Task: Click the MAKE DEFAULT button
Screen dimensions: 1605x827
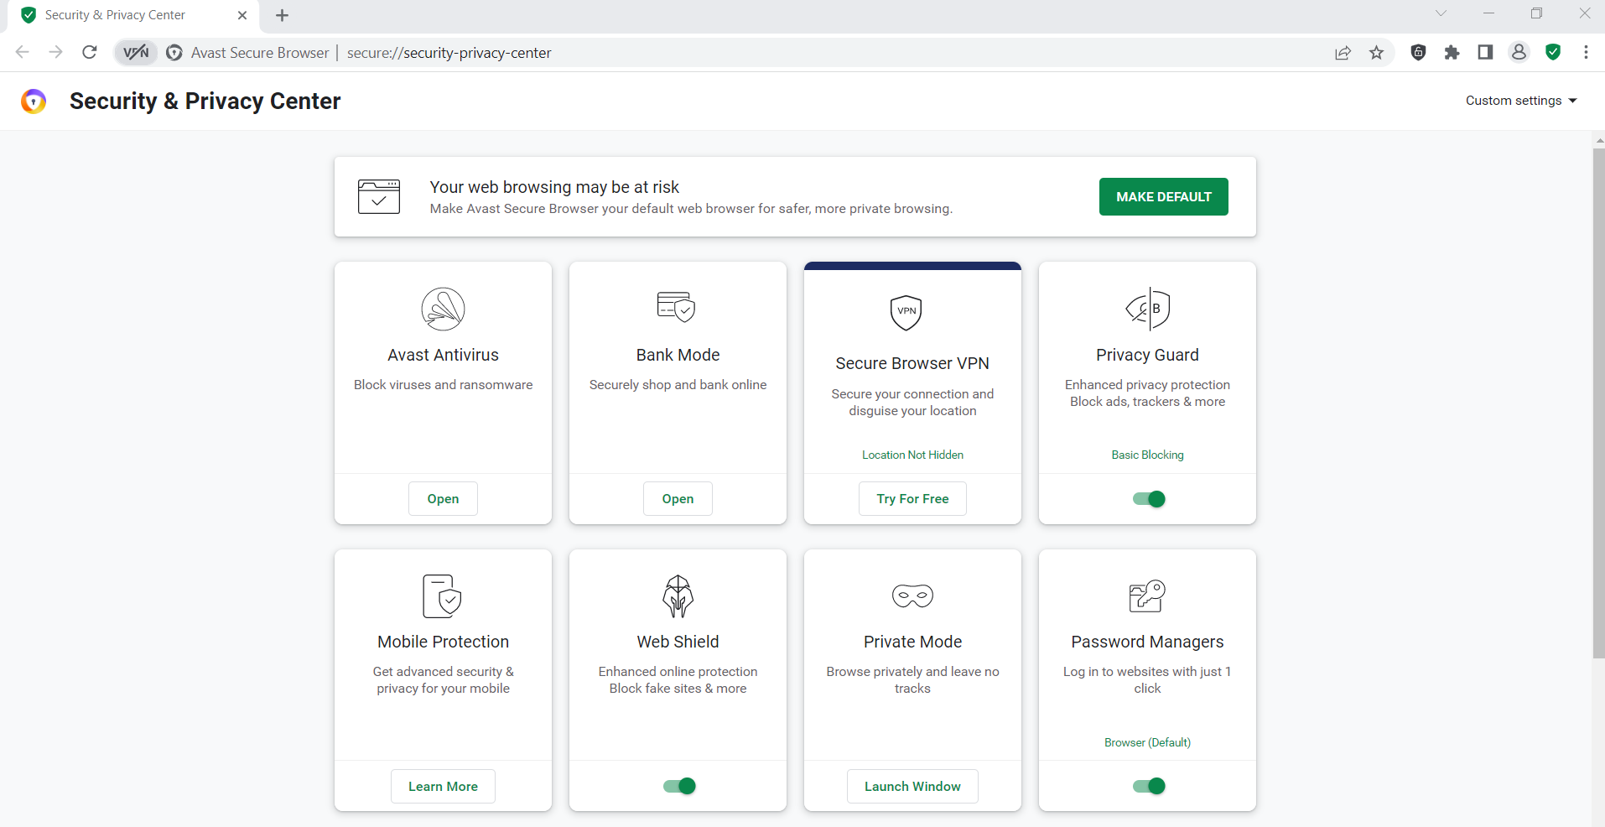Action: (1163, 196)
